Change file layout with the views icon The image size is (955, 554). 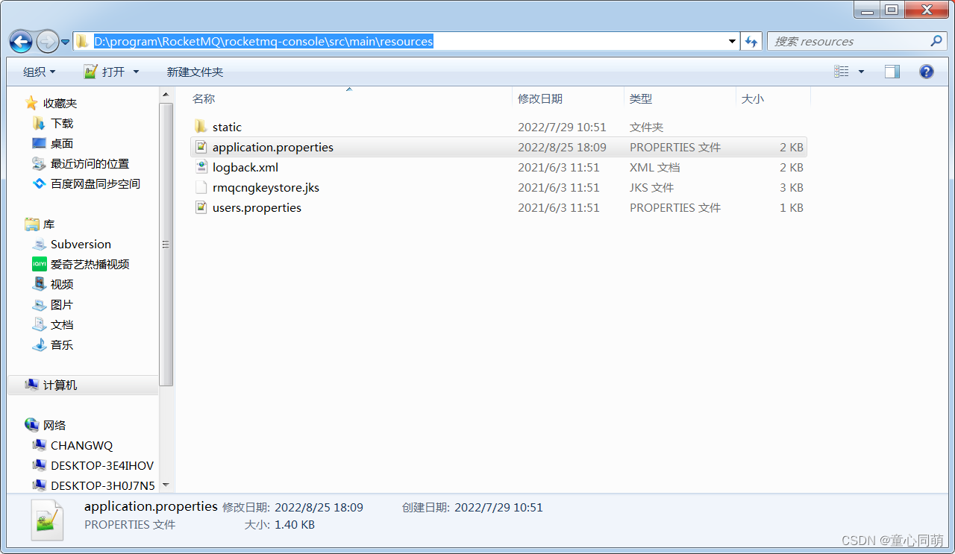[842, 71]
